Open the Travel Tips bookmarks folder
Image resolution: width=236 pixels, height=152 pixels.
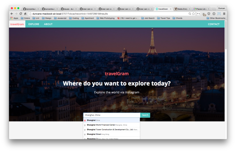pyautogui.click(x=164, y=18)
